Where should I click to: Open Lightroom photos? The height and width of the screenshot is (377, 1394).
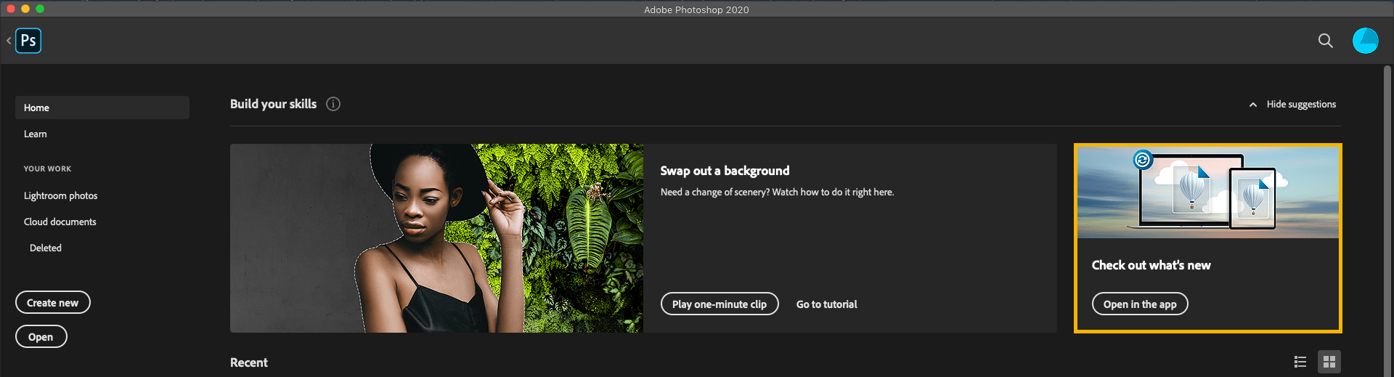[61, 195]
